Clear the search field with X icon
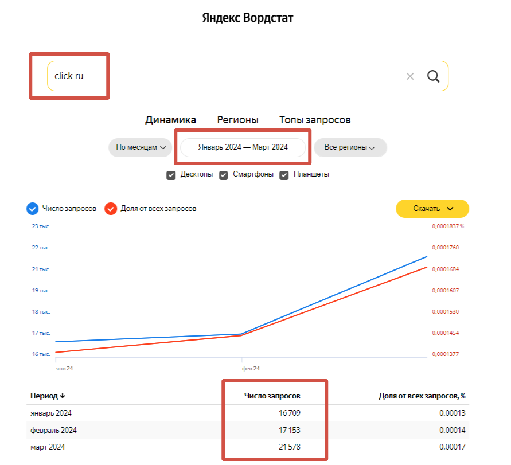This screenshot has height=465, width=511. coord(410,76)
